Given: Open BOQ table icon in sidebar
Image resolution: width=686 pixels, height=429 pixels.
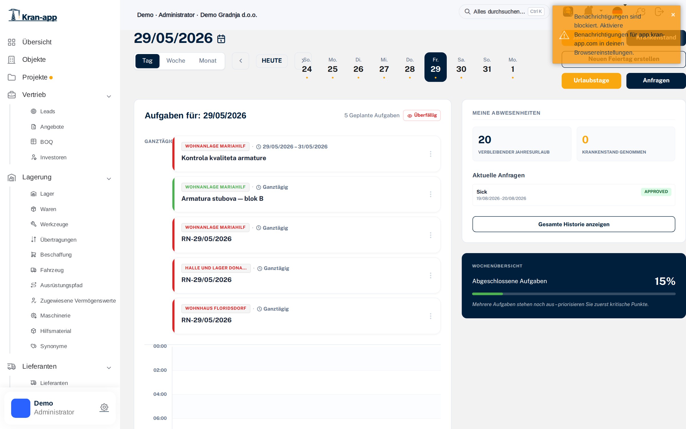Looking at the screenshot, I should pyautogui.click(x=33, y=142).
